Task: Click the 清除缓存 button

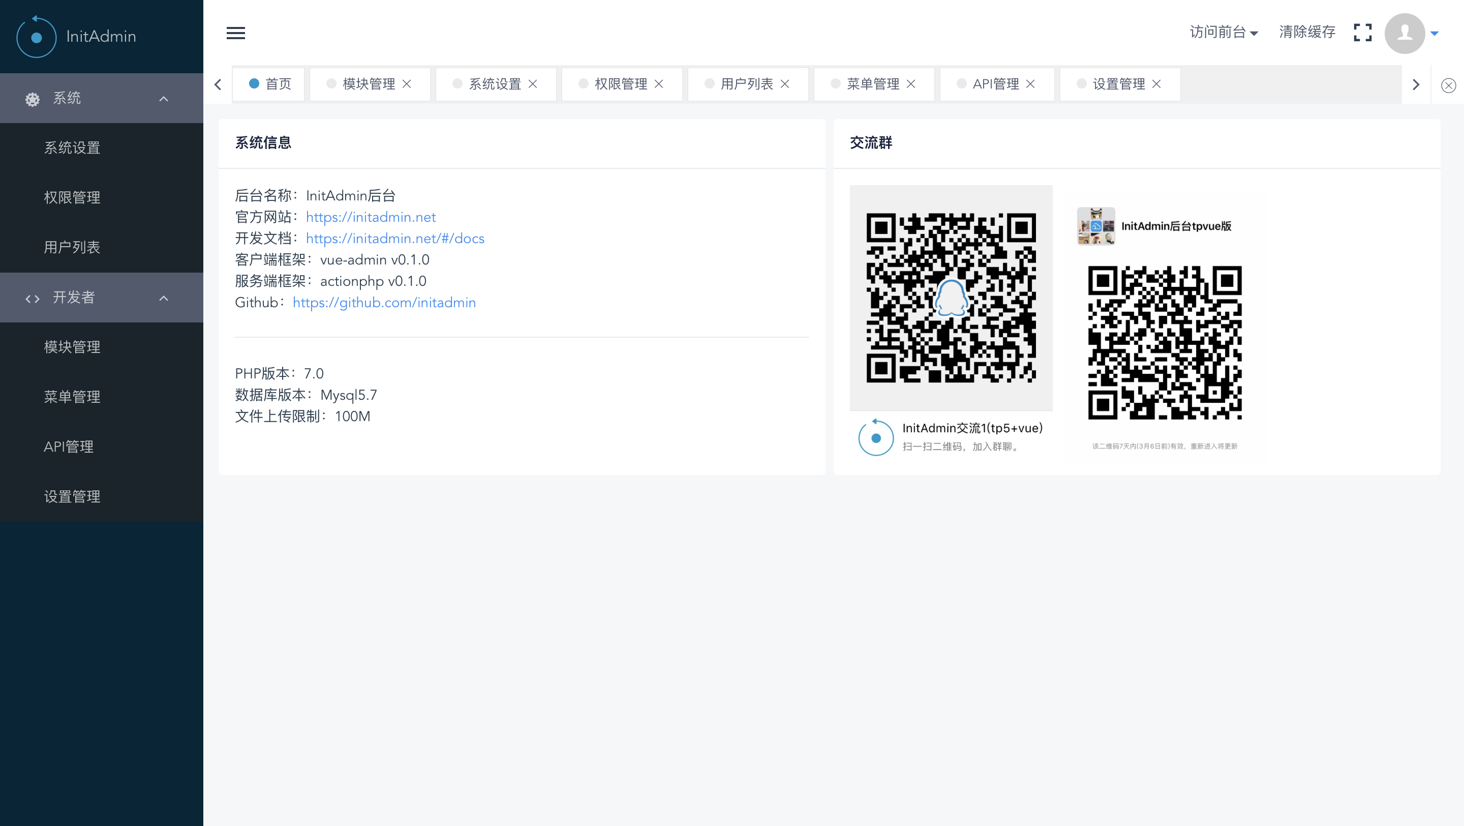Action: click(x=1306, y=33)
